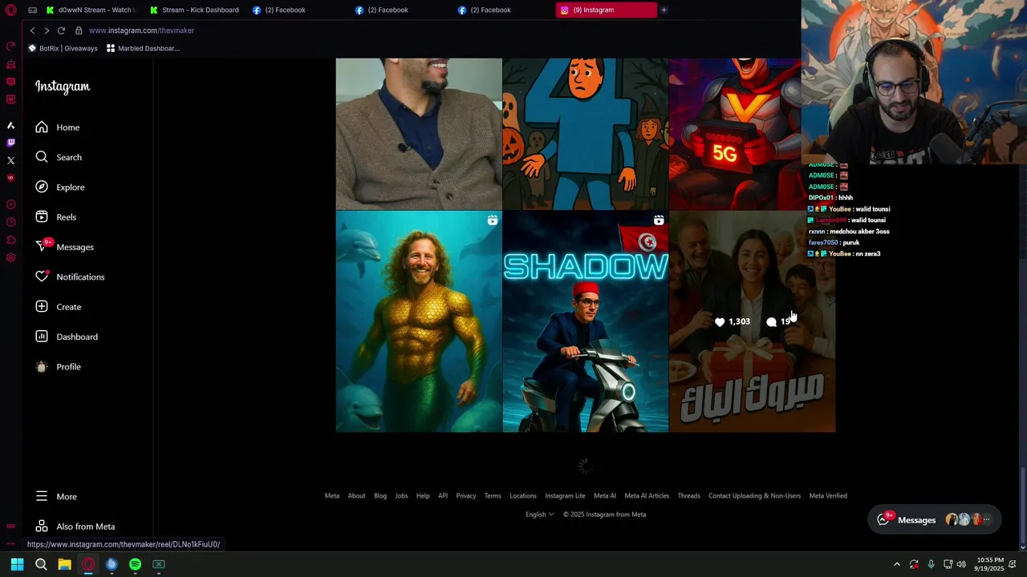Open Locations footer link
The width and height of the screenshot is (1027, 577).
(523, 495)
